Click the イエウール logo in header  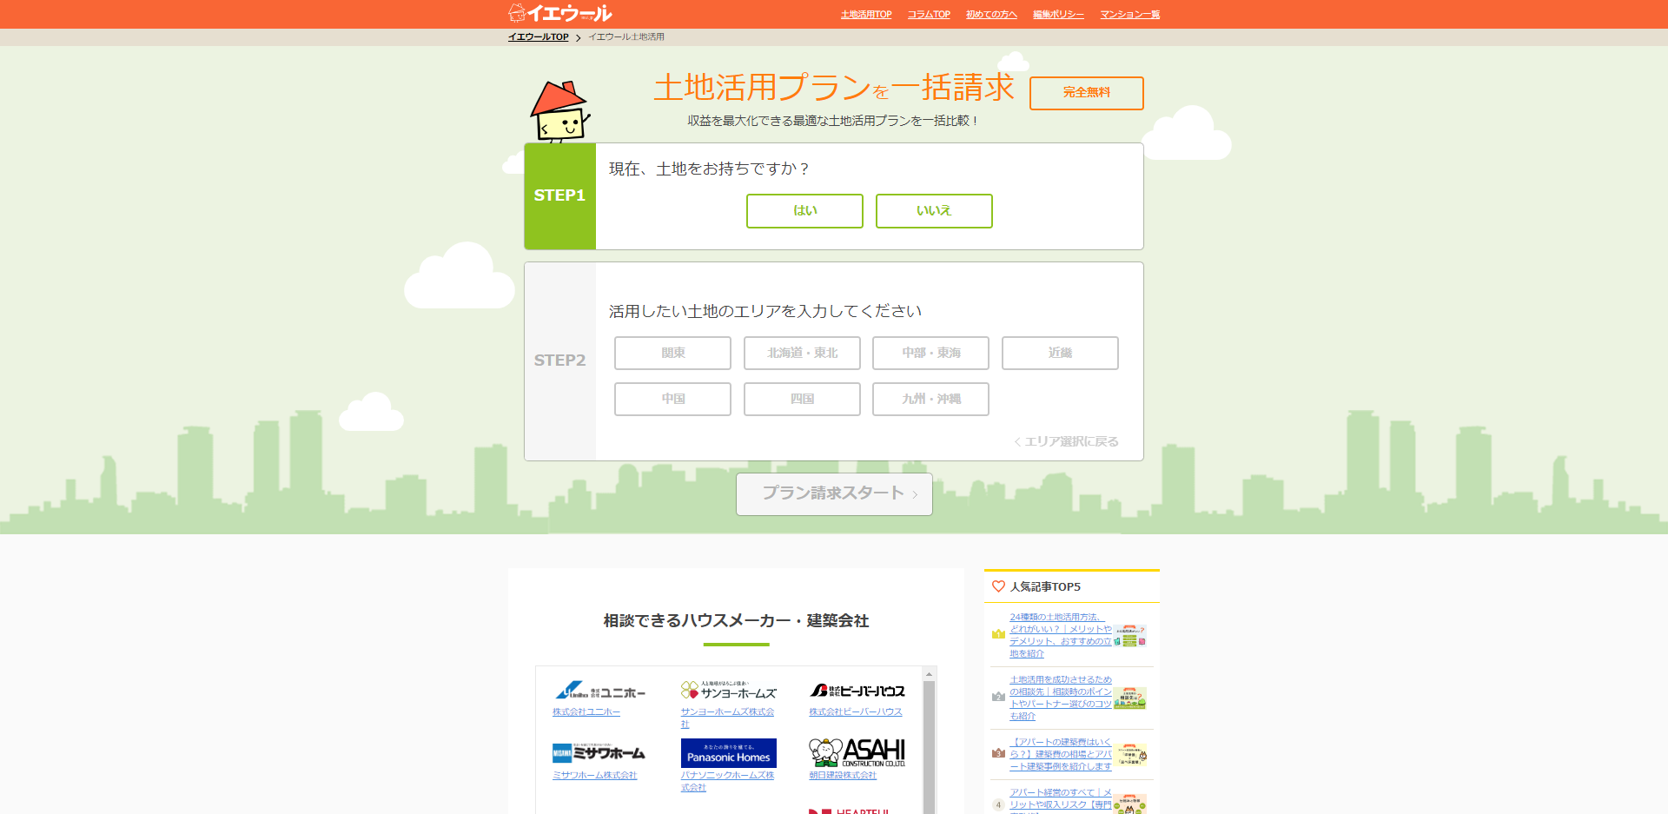[560, 13]
